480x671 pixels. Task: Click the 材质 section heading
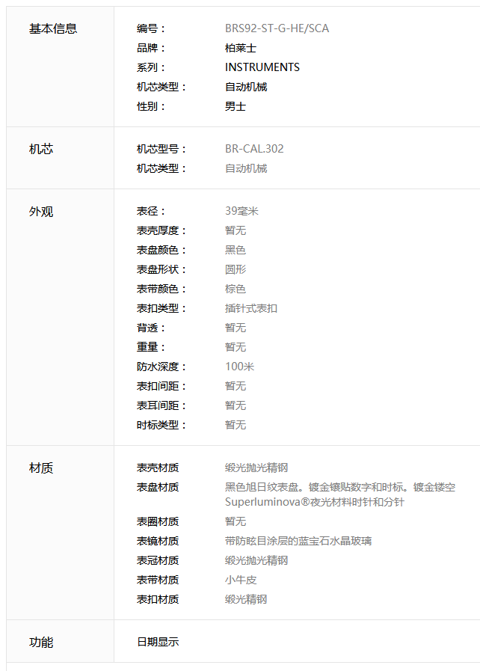tap(41, 468)
